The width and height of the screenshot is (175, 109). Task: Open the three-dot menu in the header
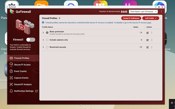click(161, 12)
